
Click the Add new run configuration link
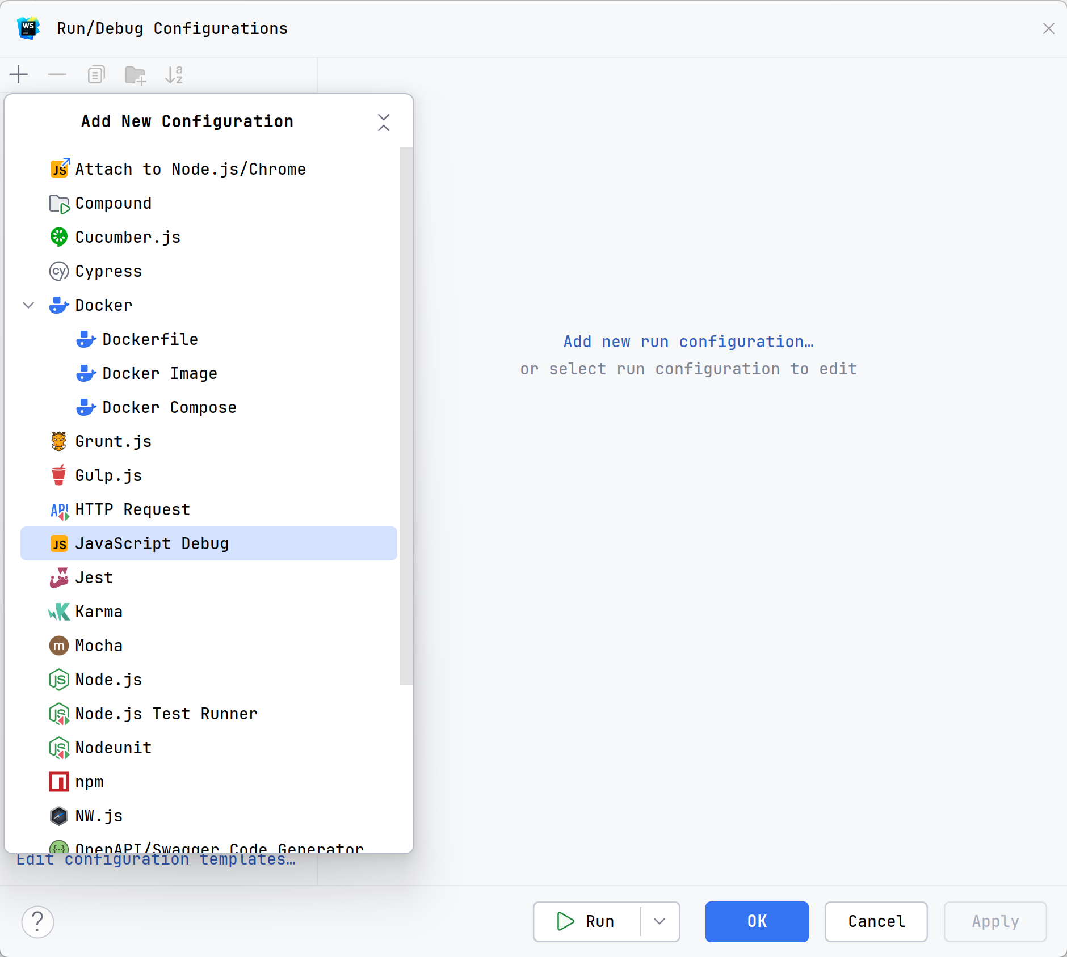(x=688, y=342)
